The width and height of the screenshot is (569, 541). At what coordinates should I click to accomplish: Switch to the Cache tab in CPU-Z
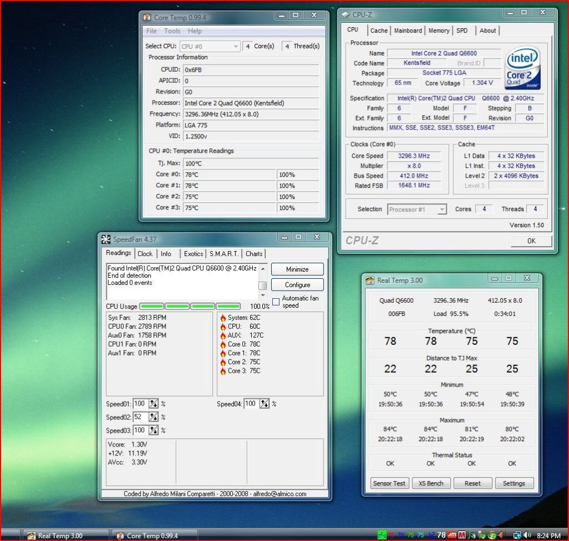tap(379, 31)
